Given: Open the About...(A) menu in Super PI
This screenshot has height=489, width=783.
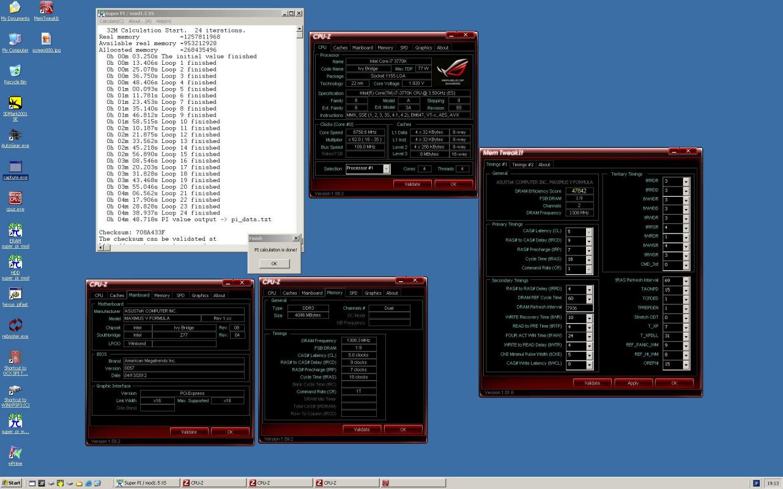Looking at the screenshot, I should pos(139,21).
